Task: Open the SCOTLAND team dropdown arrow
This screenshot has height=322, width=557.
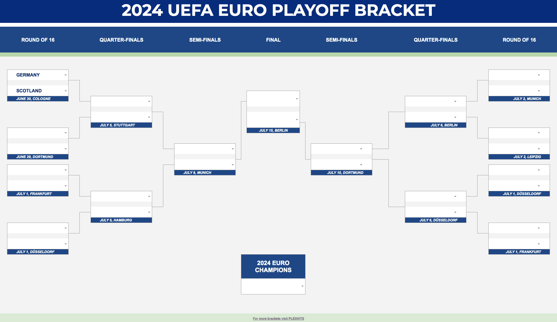Action: tap(66, 91)
